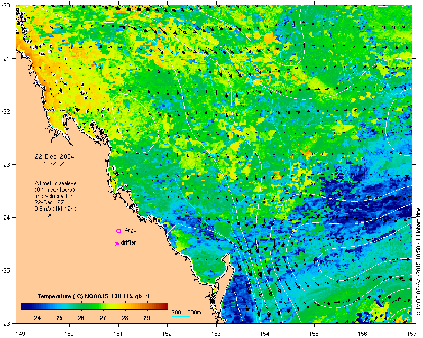Click the Temperature NOAA15_L3U colorbar title
Viewport: 423px width, 338px height.
(94, 296)
